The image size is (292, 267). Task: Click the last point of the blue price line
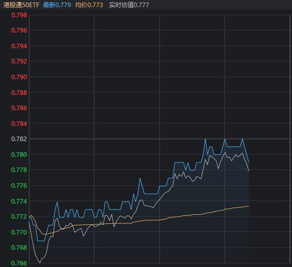coord(249,162)
